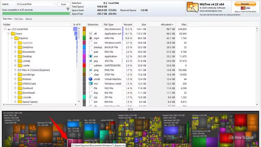Collapse the Equinox folder node
Viewport: 261px width, 147px height.
[12, 38]
